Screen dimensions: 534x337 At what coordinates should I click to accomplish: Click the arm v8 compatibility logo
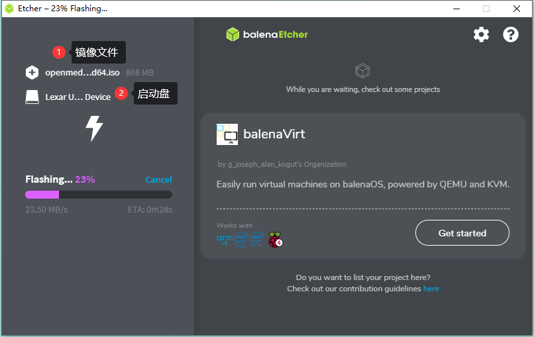coord(225,239)
